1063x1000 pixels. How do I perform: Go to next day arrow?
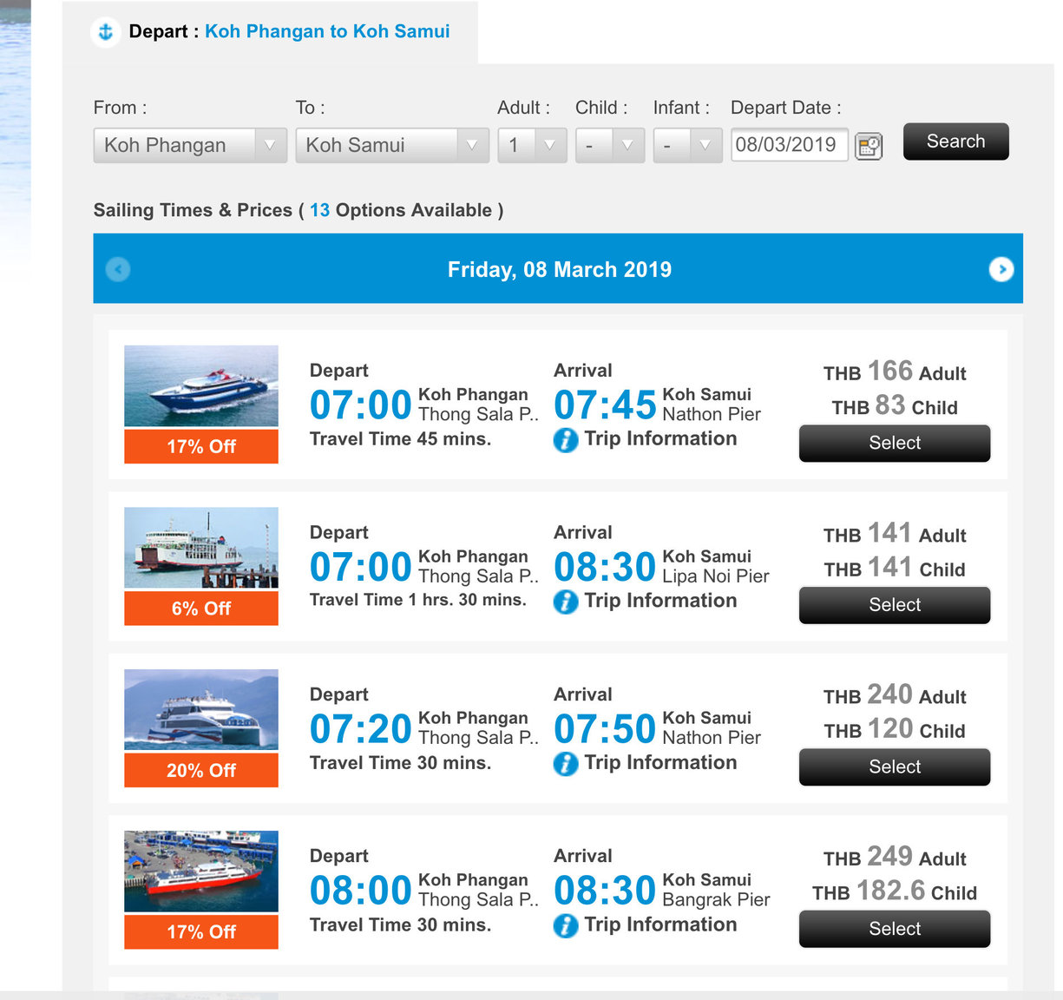coord(1001,269)
